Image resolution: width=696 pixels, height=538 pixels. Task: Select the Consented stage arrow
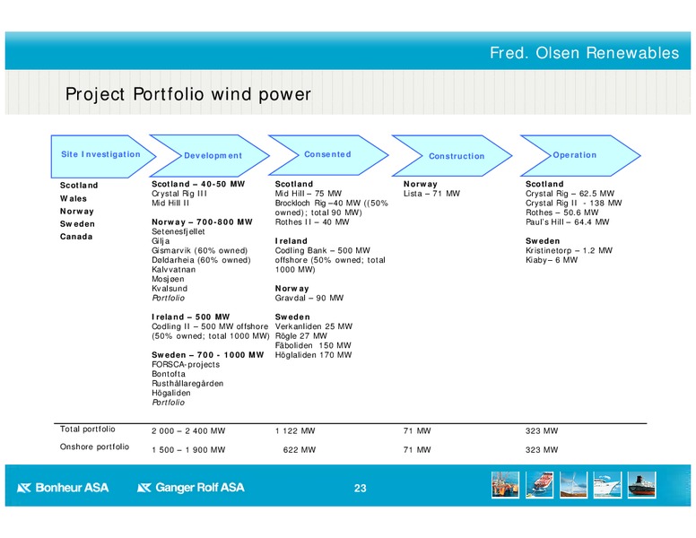(328, 155)
